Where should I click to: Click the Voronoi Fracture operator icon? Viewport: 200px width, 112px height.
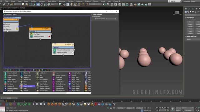53,75
